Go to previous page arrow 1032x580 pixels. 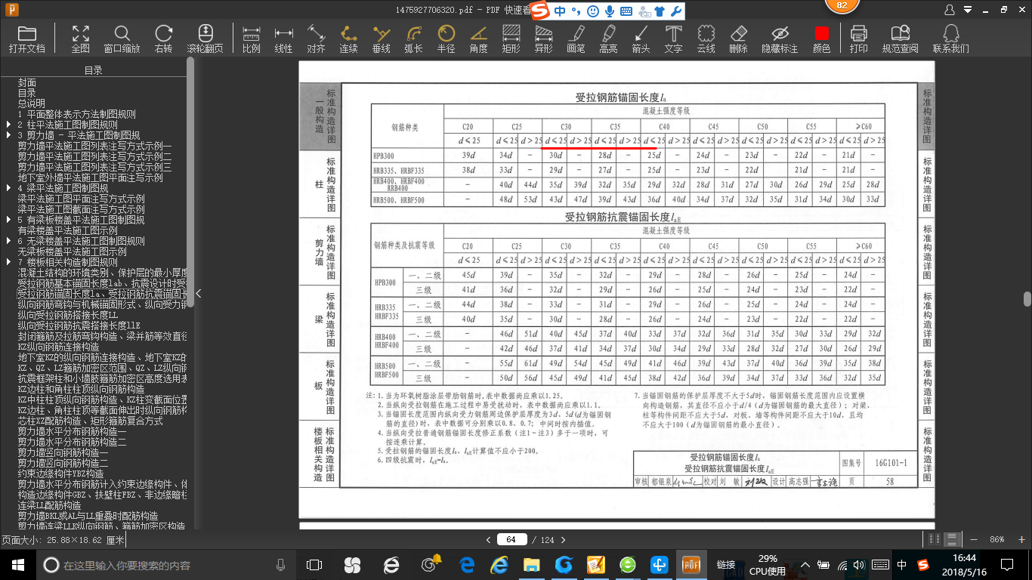tap(489, 540)
